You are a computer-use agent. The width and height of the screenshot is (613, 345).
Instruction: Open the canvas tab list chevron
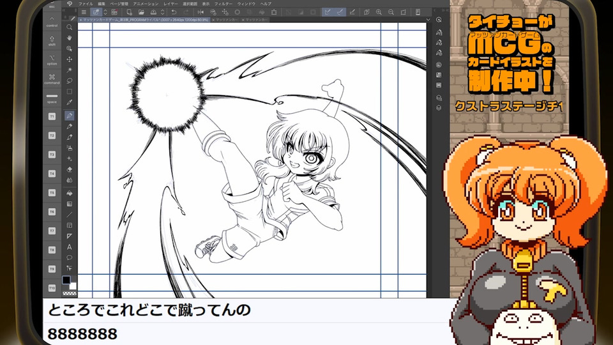428,20
